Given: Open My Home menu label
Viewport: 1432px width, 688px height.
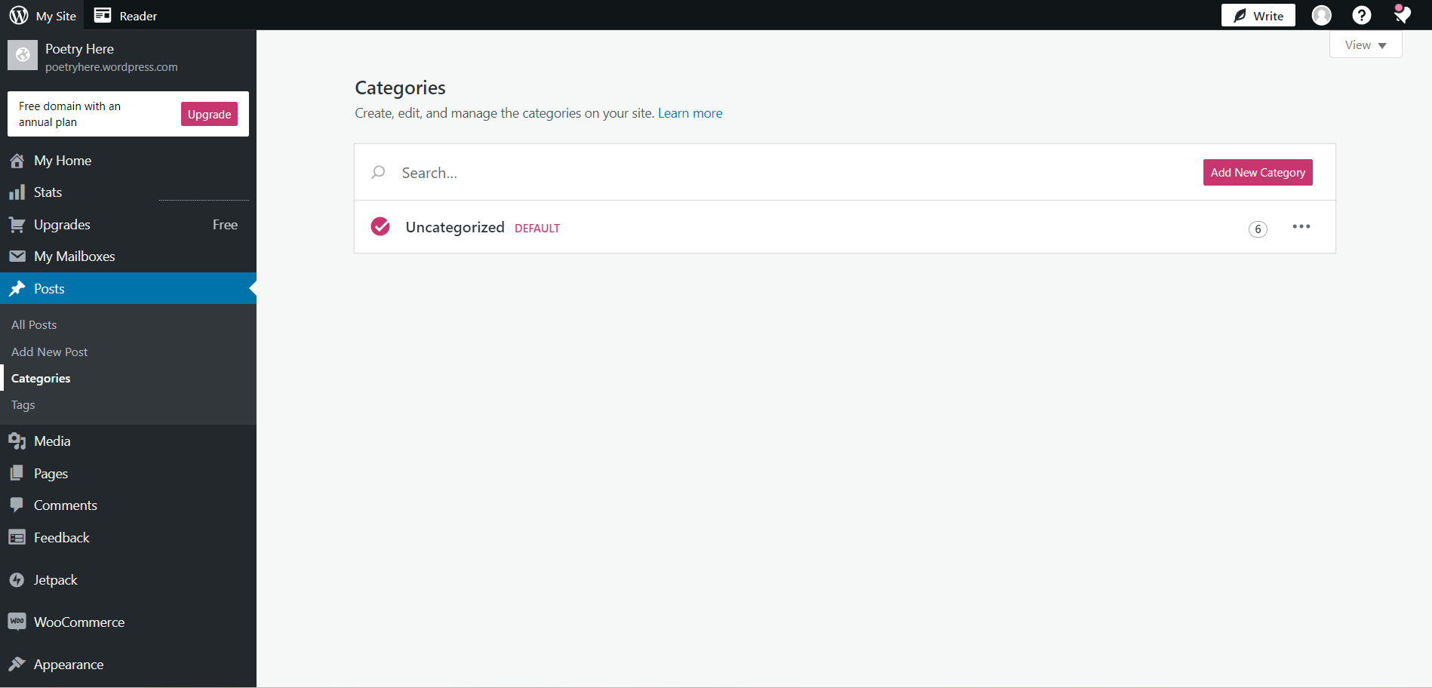Looking at the screenshot, I should click(x=63, y=161).
